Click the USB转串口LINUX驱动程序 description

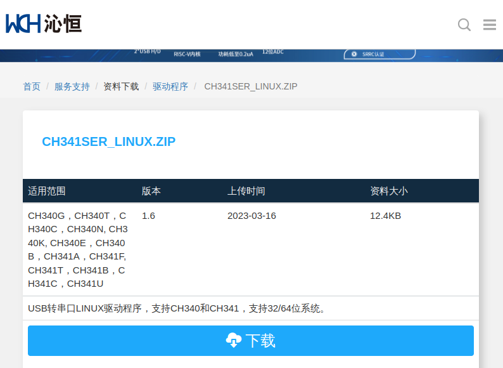pos(177,308)
